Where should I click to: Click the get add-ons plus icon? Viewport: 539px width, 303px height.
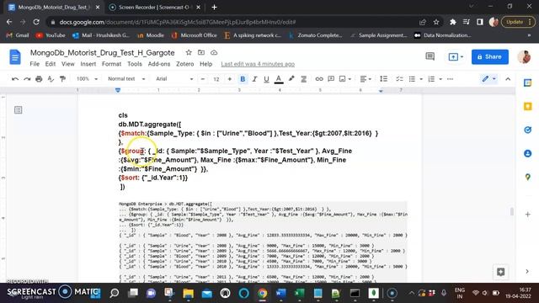[x=528, y=215]
